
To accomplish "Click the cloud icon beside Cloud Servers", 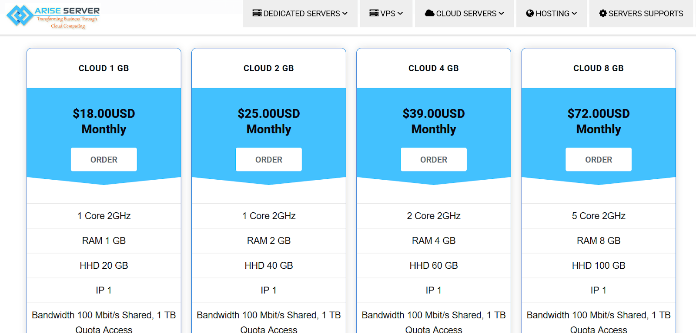I will click(x=429, y=13).
